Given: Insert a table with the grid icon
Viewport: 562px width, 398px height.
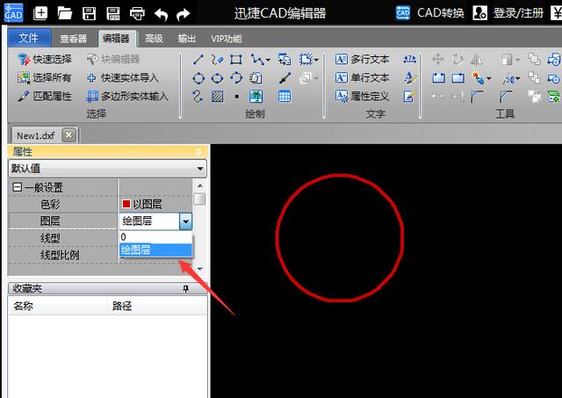Looking at the screenshot, I should pyautogui.click(x=285, y=97).
